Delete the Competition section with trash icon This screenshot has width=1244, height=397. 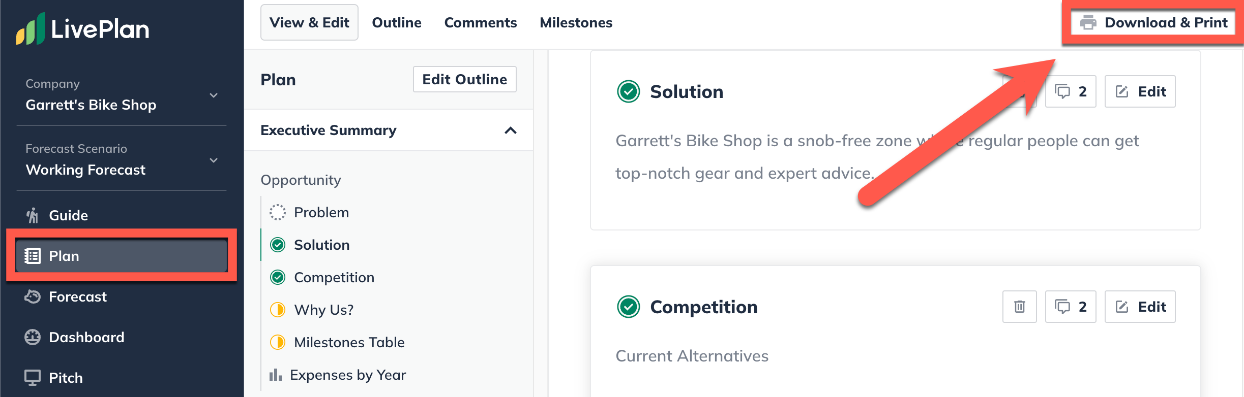click(1019, 307)
